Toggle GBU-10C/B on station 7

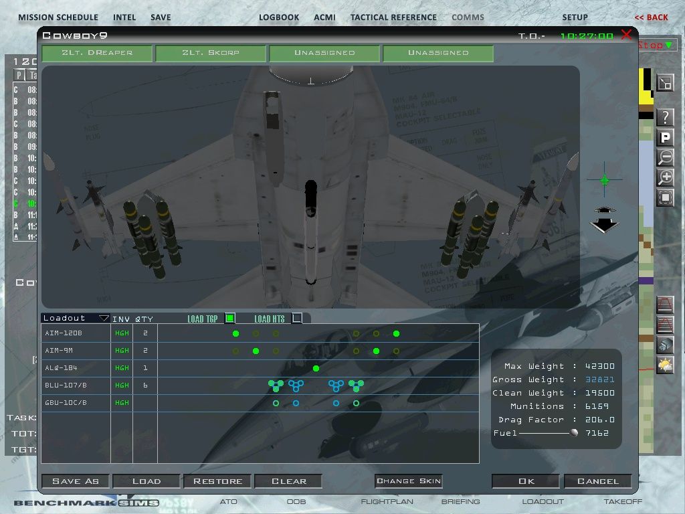pos(356,404)
